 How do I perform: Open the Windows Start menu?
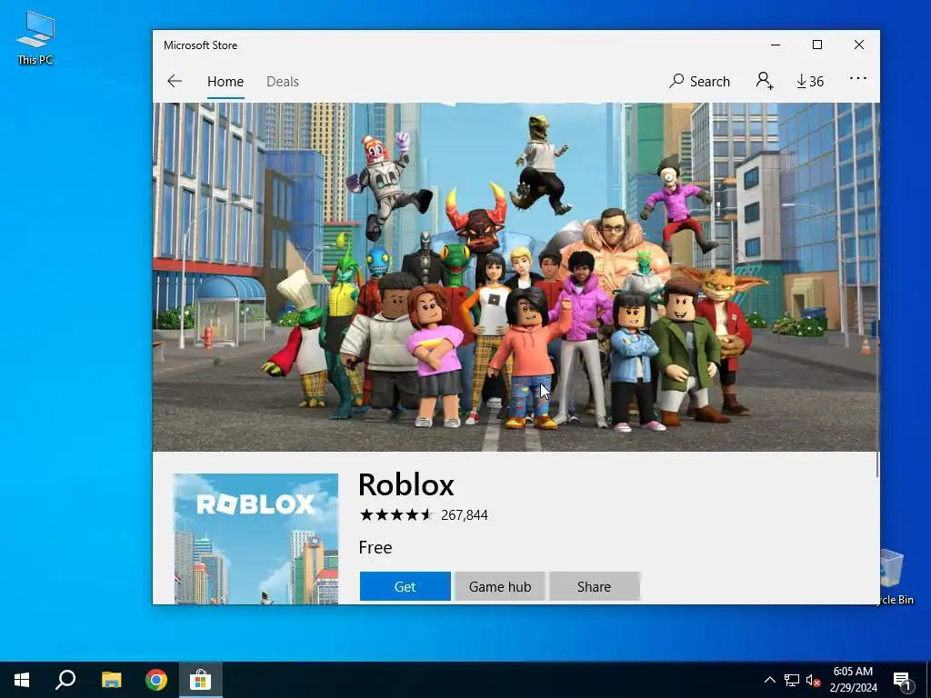(x=22, y=680)
